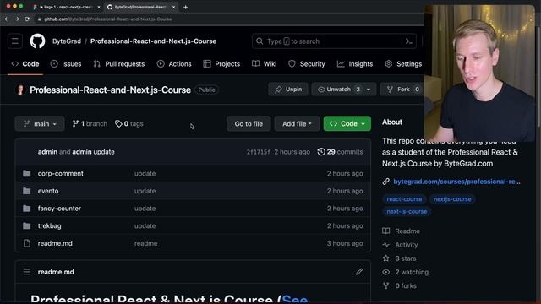Screen dimensions: 541x304
Task: Click the evento folder icon
Action: click(x=26, y=191)
